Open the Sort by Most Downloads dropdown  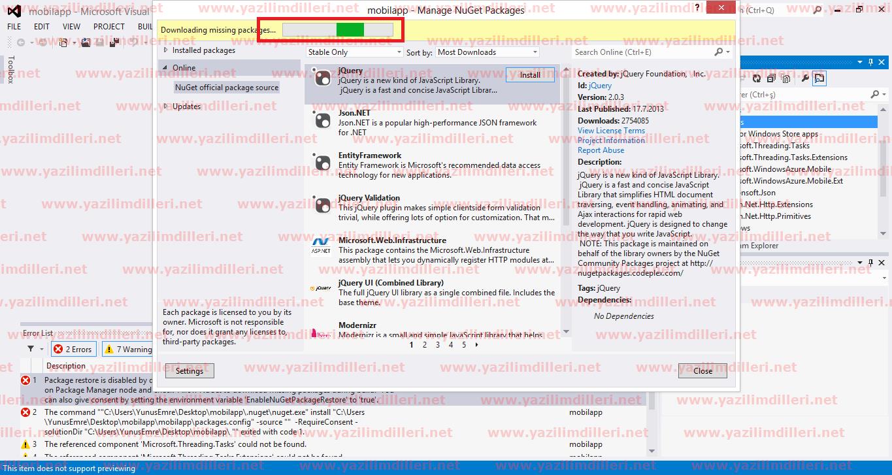pos(487,52)
